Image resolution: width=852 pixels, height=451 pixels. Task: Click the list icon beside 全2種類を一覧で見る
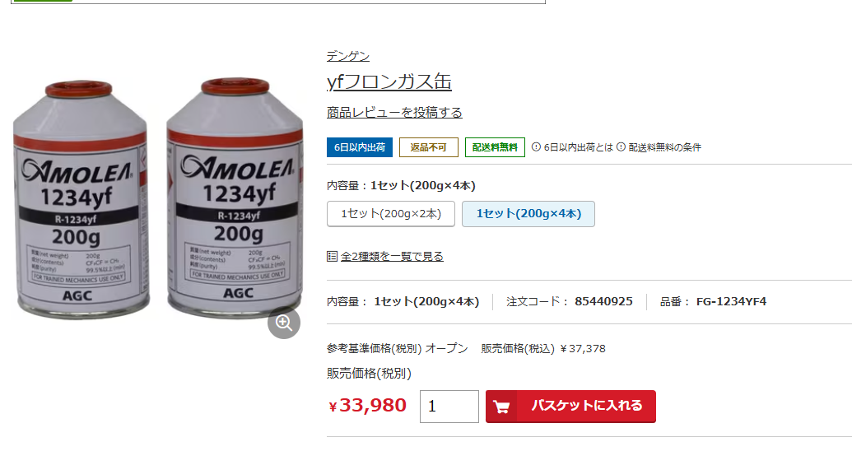[x=332, y=256]
